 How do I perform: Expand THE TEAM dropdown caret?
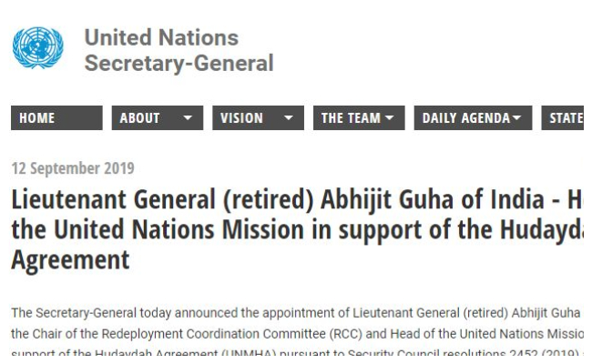(389, 118)
